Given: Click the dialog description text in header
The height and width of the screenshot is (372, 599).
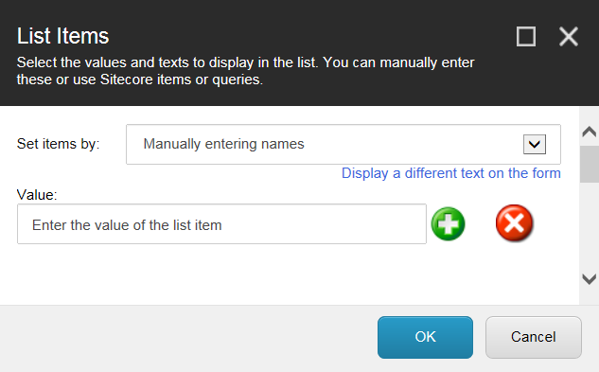Looking at the screenshot, I should click(245, 71).
